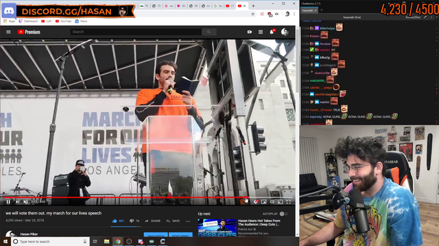Add a new Chatterino tab
Viewport: 439px width, 246px height.
pos(322,10)
